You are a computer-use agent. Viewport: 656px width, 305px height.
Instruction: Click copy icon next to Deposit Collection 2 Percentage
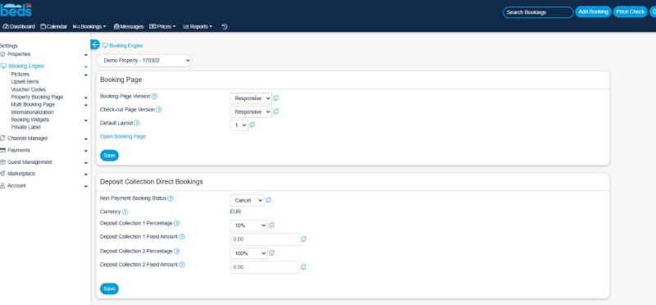click(271, 253)
